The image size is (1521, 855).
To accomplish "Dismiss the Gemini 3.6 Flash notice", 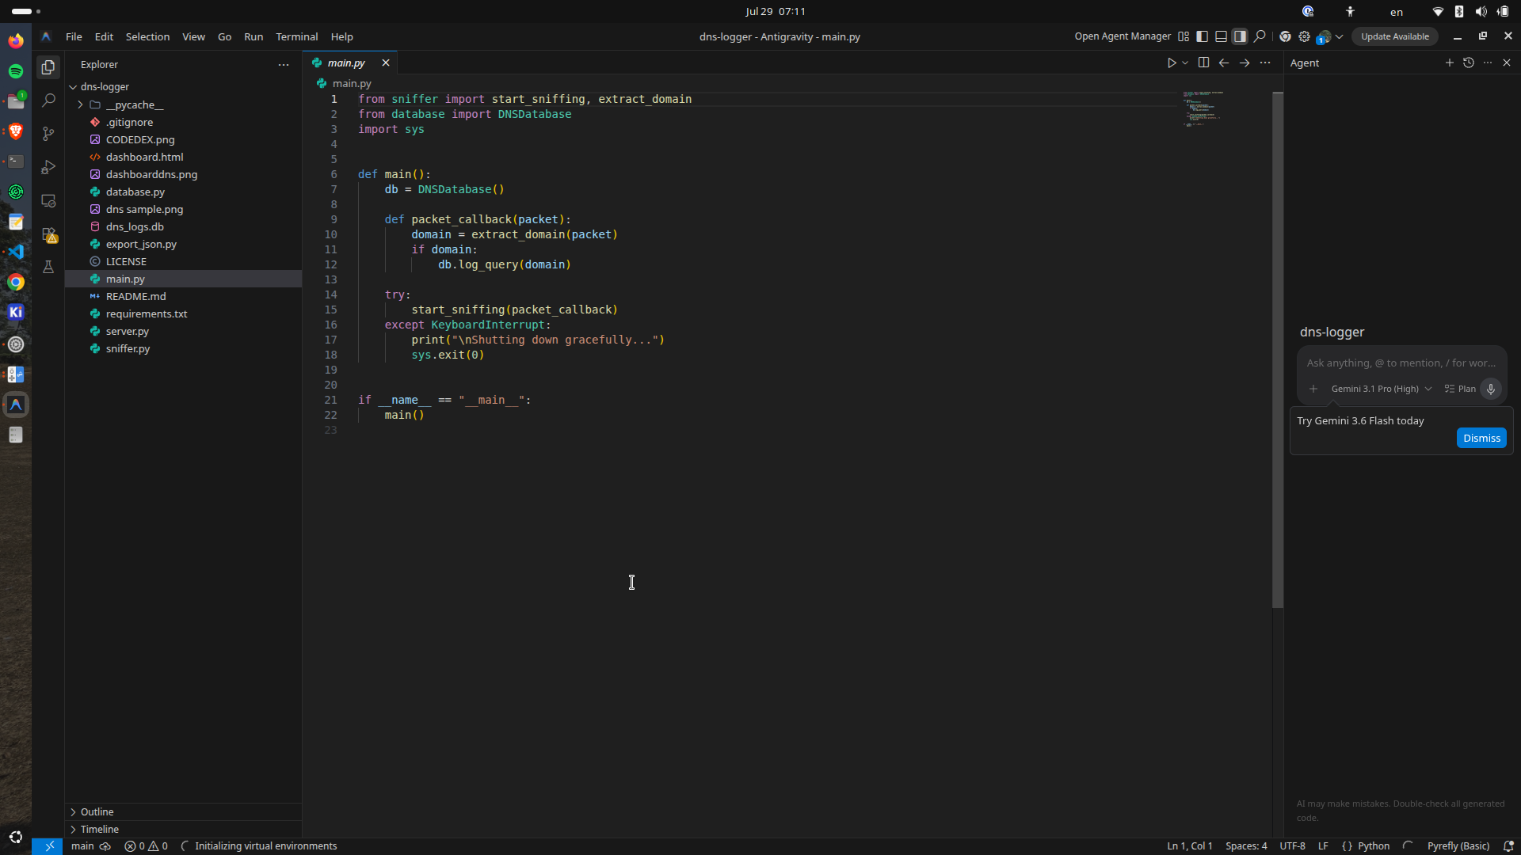I will pos(1481,438).
